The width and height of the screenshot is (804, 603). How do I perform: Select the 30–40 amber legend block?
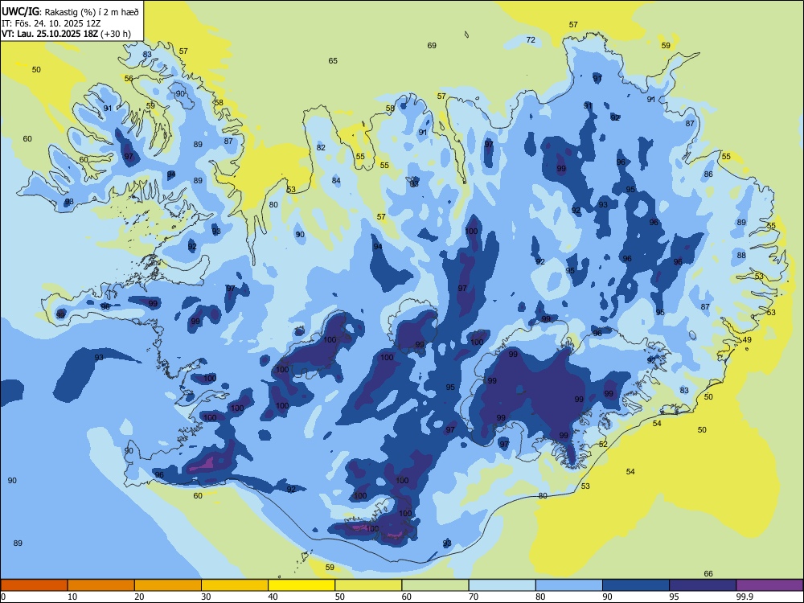235,585
